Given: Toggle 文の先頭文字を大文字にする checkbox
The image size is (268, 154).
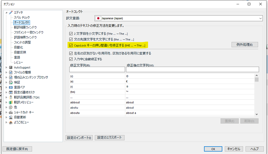Looking at the screenshot, I should (x=71, y=40).
